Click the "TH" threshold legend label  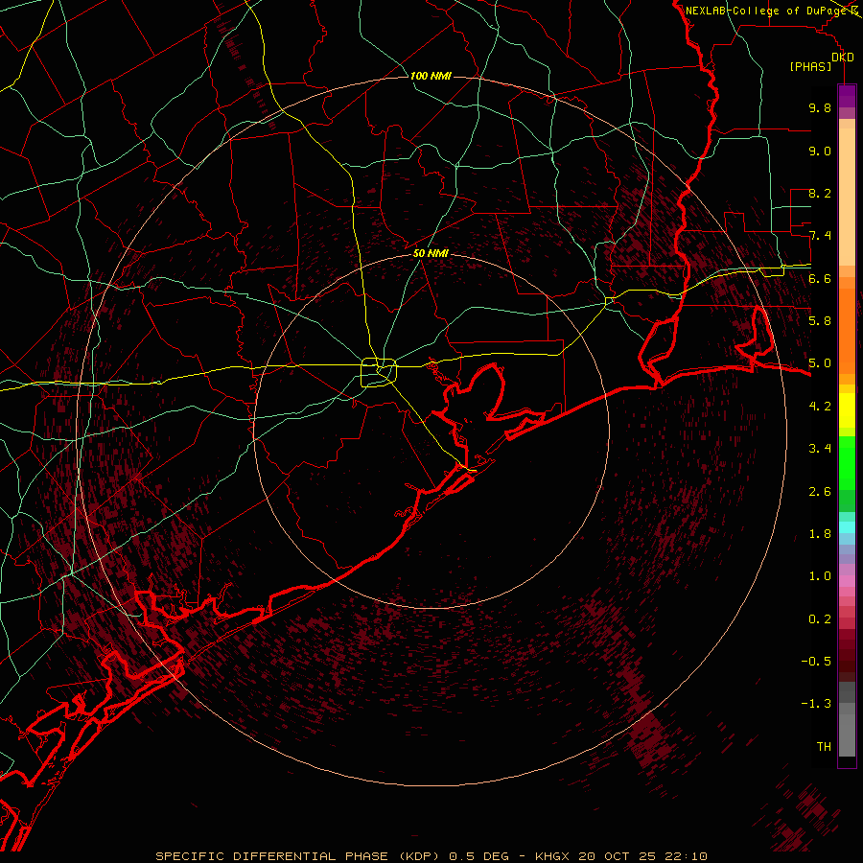(x=824, y=747)
